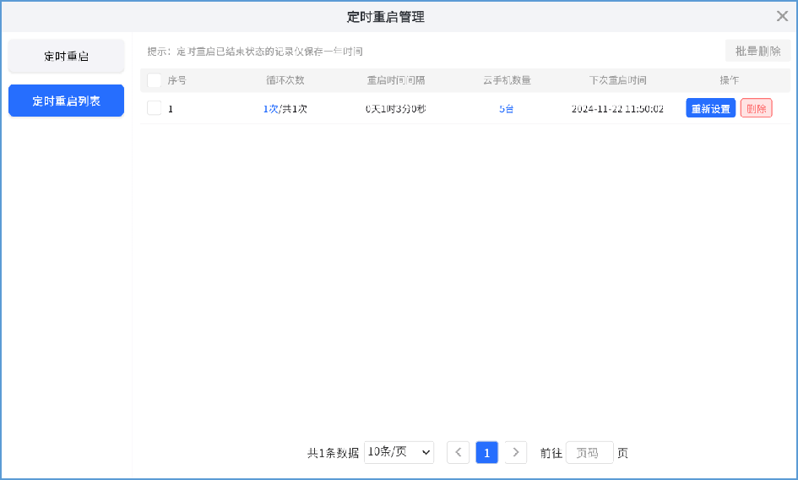Switch to the 定时重启 tab
This screenshot has width=798, height=480.
(x=67, y=57)
